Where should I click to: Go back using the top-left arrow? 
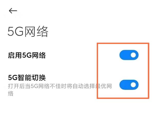point(13,11)
